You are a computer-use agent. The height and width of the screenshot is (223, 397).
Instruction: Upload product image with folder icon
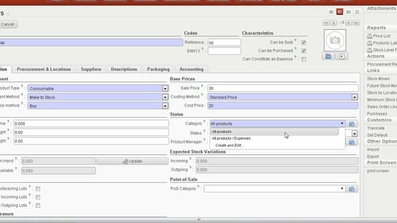tap(328, 56)
